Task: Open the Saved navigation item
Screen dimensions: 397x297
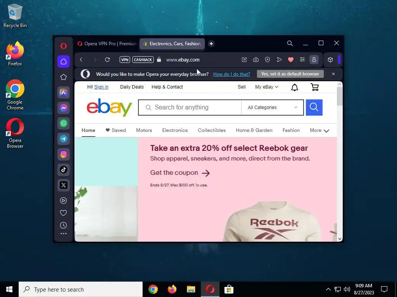Action: point(116,130)
